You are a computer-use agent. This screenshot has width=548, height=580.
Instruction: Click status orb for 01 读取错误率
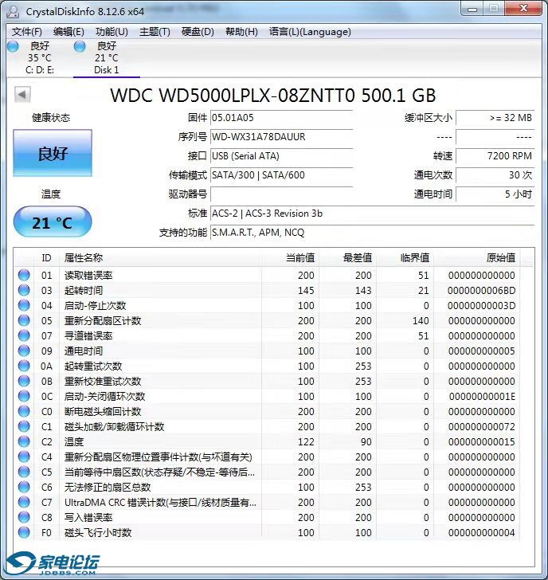coord(24,275)
